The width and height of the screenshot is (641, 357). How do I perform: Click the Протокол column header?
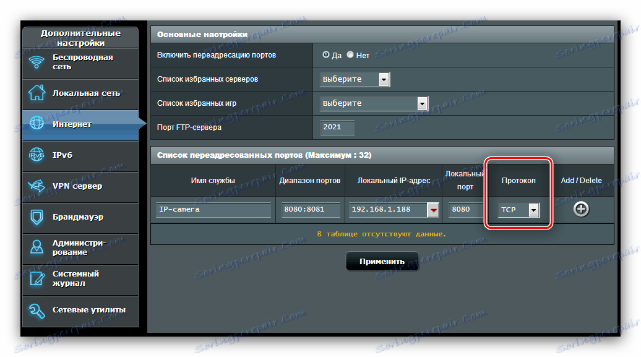518,180
